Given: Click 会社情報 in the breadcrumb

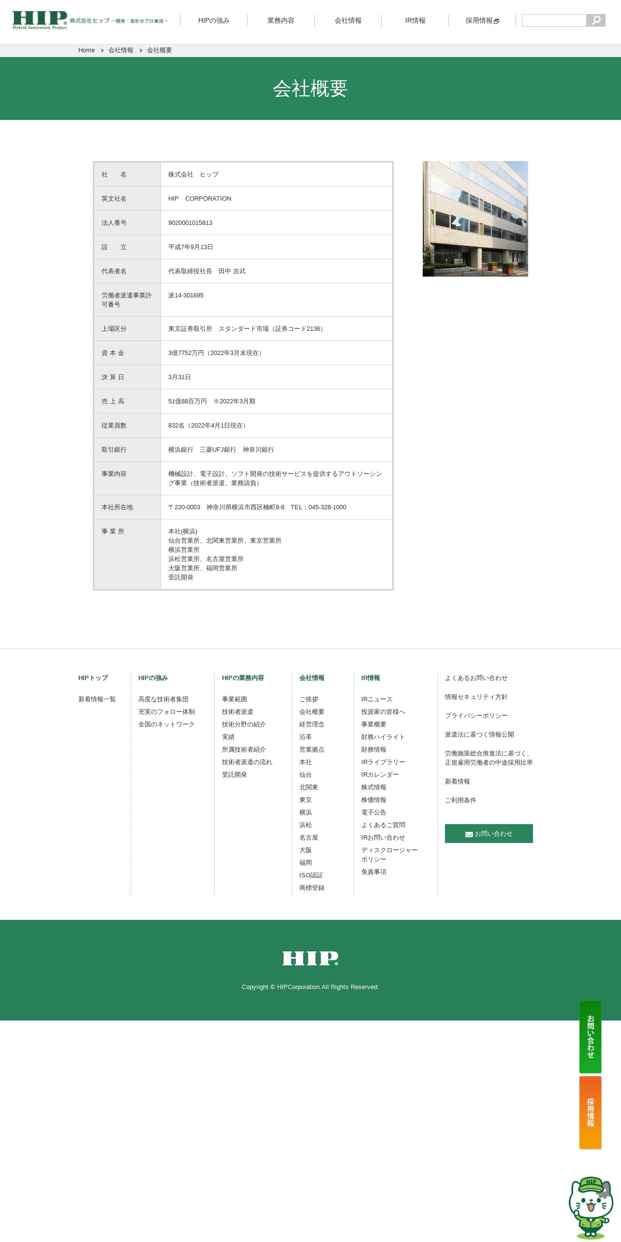Looking at the screenshot, I should point(121,50).
